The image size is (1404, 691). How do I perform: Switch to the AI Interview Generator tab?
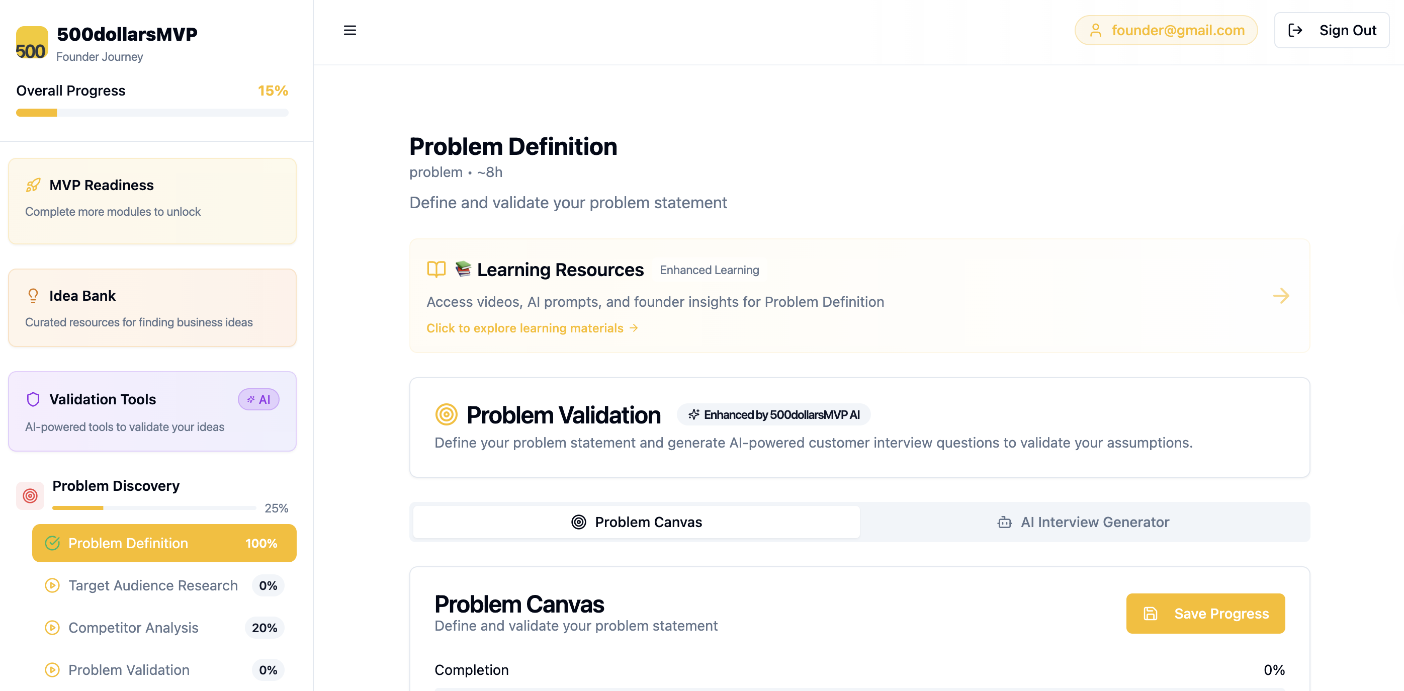[1083, 522]
